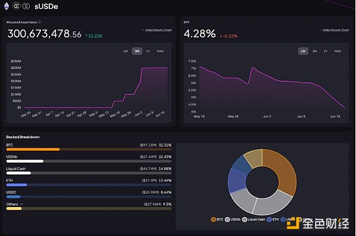Screen dimensions: 356x236
Task: Click the orange BTC progress bar
Action: tap(33, 149)
